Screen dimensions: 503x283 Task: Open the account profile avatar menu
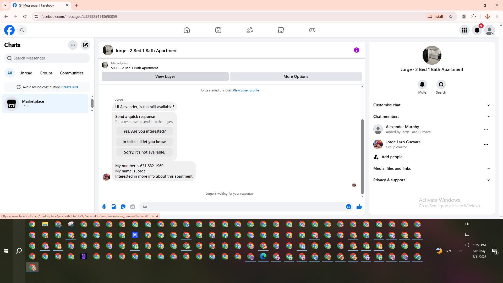click(490, 30)
